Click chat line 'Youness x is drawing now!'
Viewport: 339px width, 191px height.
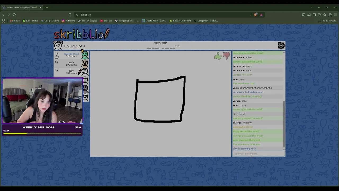tap(248, 92)
